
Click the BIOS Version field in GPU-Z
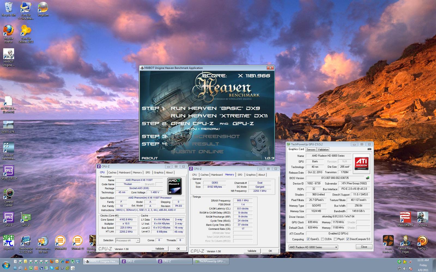tap(335, 178)
